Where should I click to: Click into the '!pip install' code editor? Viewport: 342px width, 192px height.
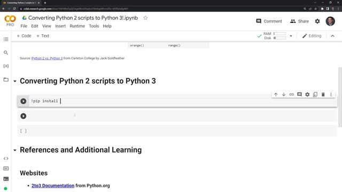(x=183, y=101)
